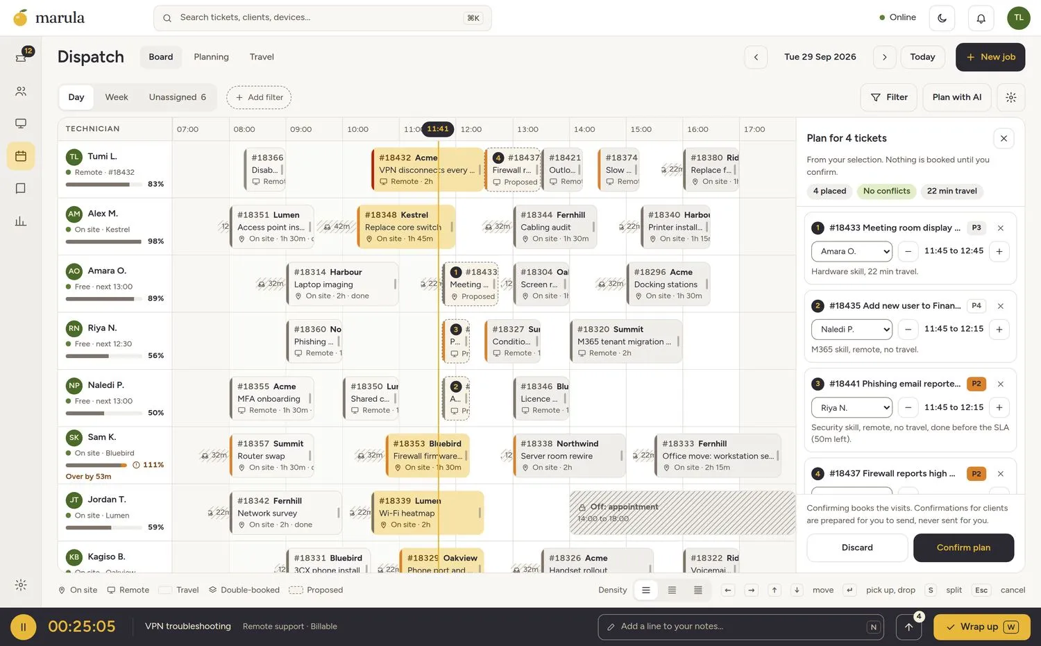Create a New job
This screenshot has height=646, width=1041.
click(990, 57)
